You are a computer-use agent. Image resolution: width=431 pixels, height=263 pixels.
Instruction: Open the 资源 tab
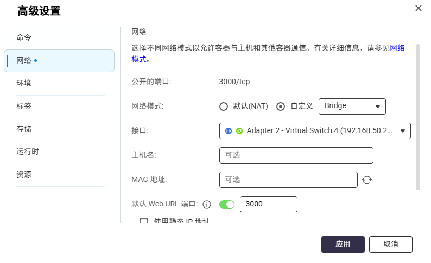coord(24,174)
